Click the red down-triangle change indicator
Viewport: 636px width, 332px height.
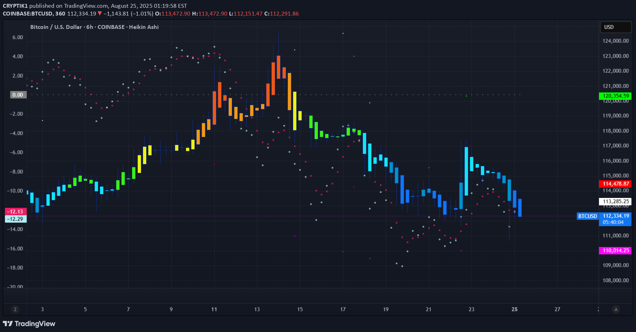(100, 13)
